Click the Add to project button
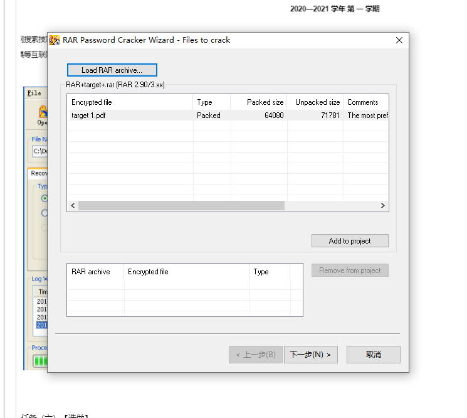The image size is (467, 418). [x=350, y=240]
